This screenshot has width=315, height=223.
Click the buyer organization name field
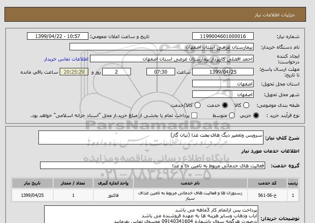point(162,47)
